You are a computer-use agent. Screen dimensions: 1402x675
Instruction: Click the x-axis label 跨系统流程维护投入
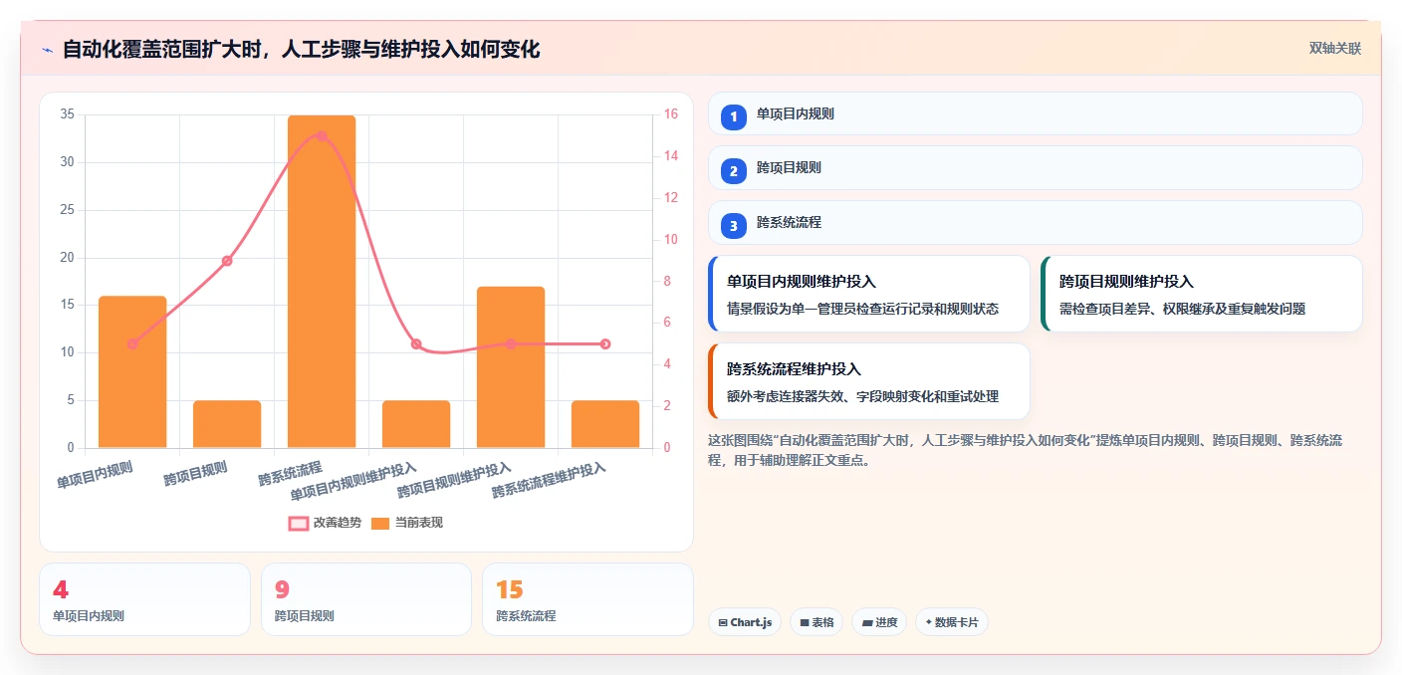click(549, 480)
